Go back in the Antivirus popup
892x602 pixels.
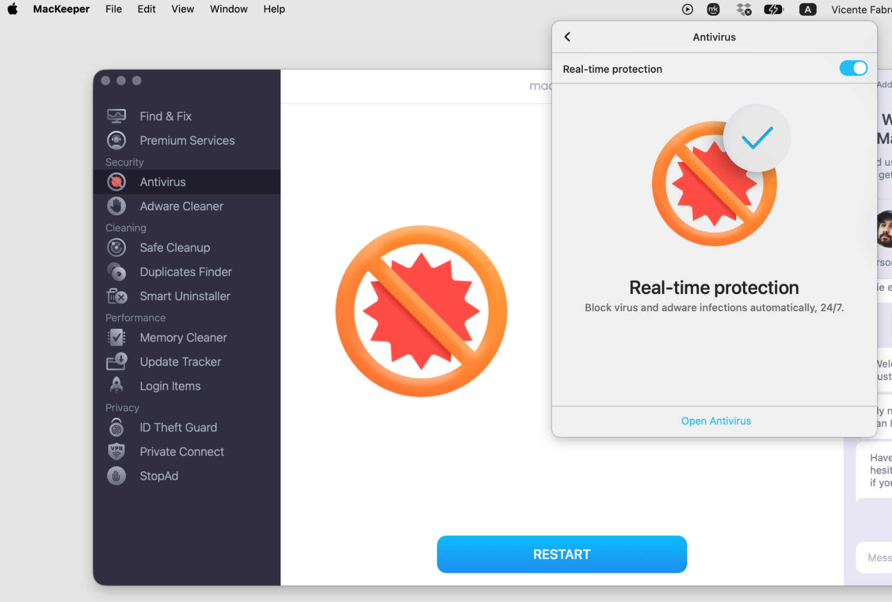click(x=567, y=37)
